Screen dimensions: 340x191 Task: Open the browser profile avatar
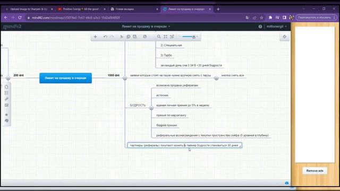pos(292,18)
